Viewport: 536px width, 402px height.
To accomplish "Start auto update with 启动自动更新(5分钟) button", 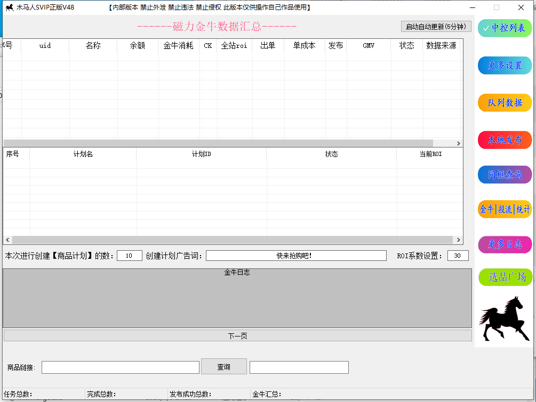I will click(x=436, y=27).
